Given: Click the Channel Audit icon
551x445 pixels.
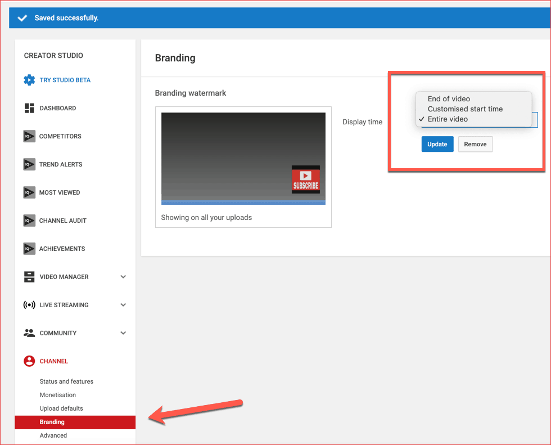Looking at the screenshot, I should point(29,221).
